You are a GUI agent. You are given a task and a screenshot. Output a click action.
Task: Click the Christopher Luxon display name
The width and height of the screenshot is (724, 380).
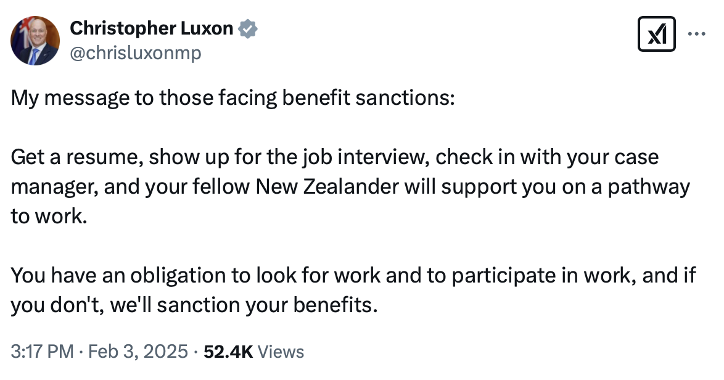pyautogui.click(x=151, y=28)
